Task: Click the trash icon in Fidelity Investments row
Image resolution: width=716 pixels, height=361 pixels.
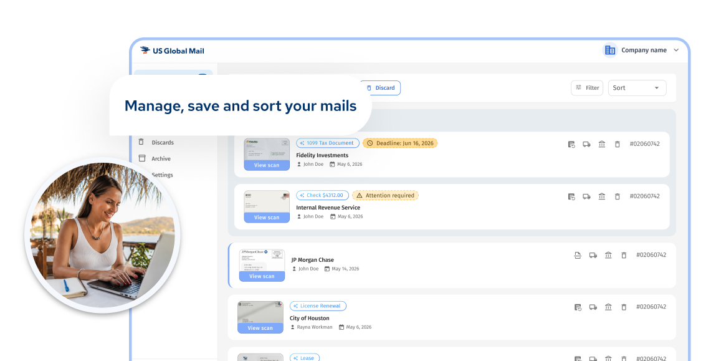Action: pyautogui.click(x=618, y=144)
